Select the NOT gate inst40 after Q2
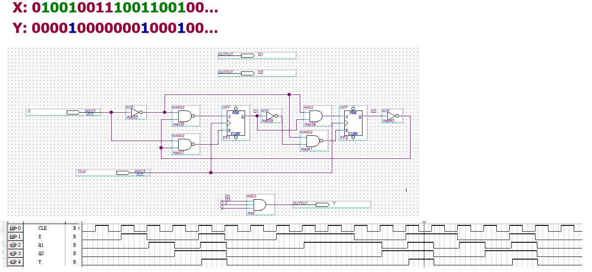 coord(391,115)
